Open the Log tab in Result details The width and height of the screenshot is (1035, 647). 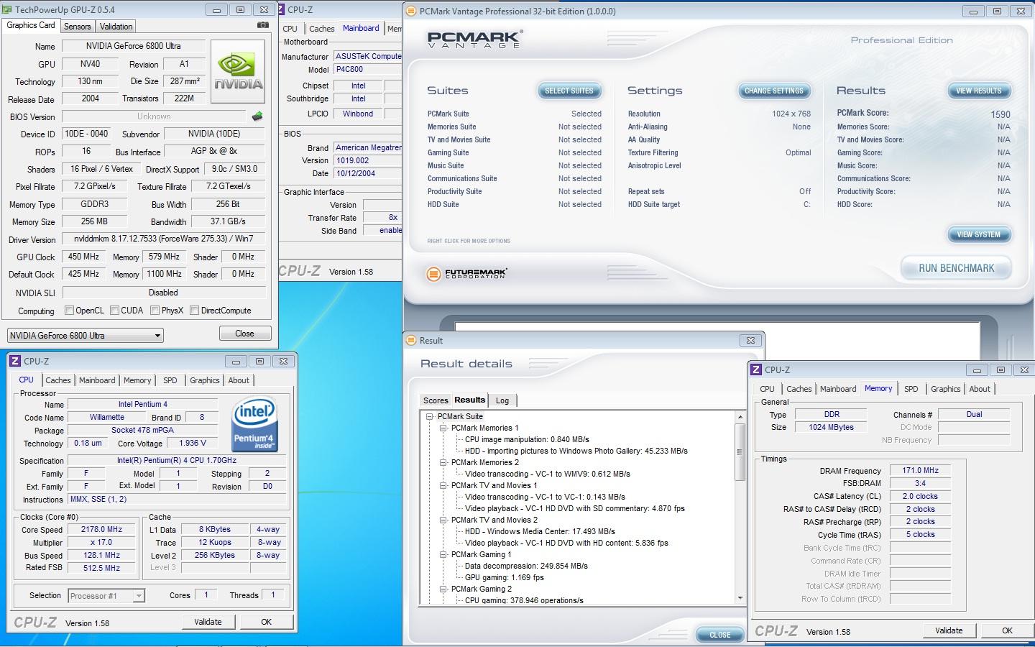[502, 400]
